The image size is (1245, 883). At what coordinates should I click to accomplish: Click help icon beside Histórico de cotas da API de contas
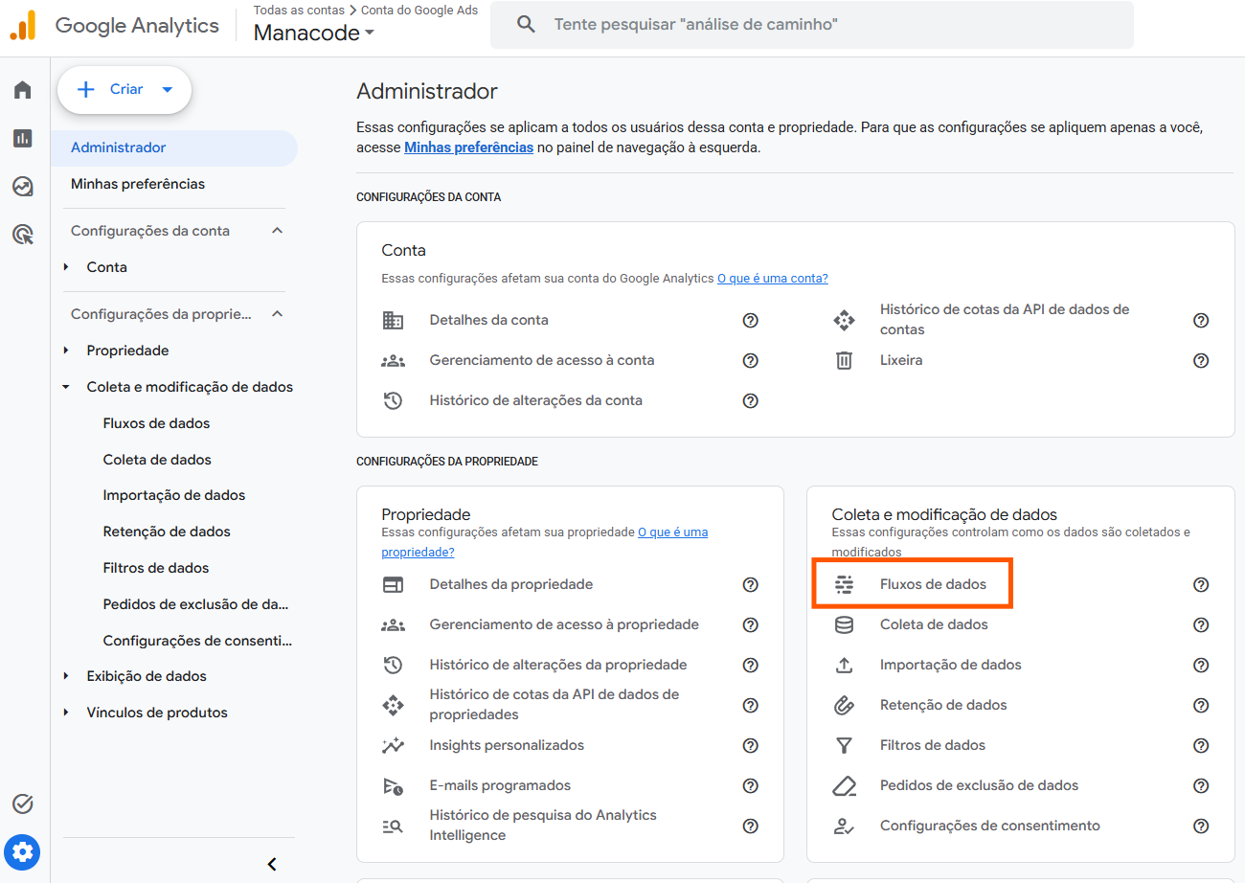(x=1201, y=320)
